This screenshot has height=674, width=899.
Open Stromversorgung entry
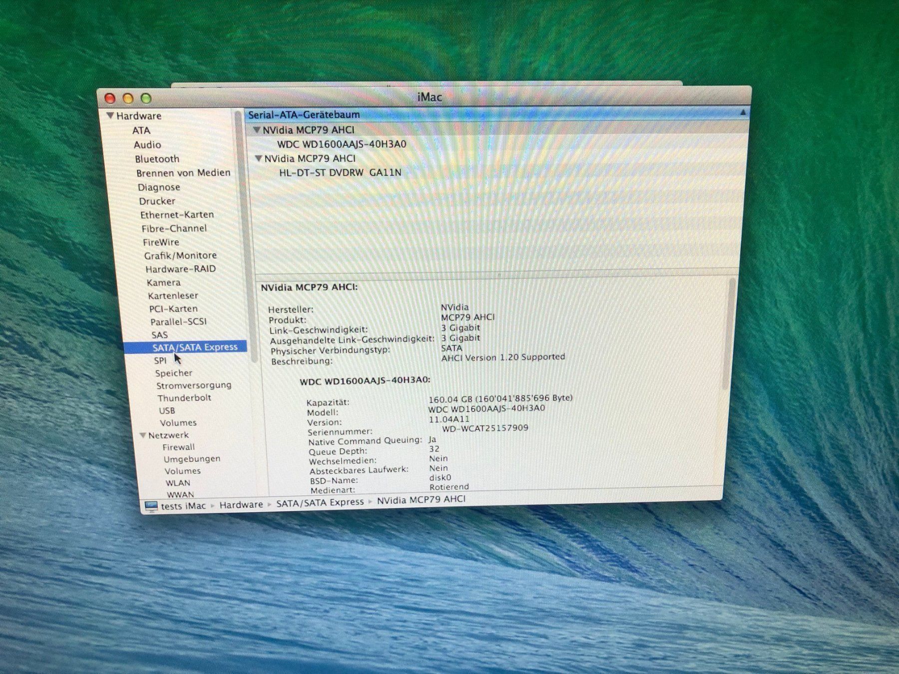pyautogui.click(x=194, y=385)
